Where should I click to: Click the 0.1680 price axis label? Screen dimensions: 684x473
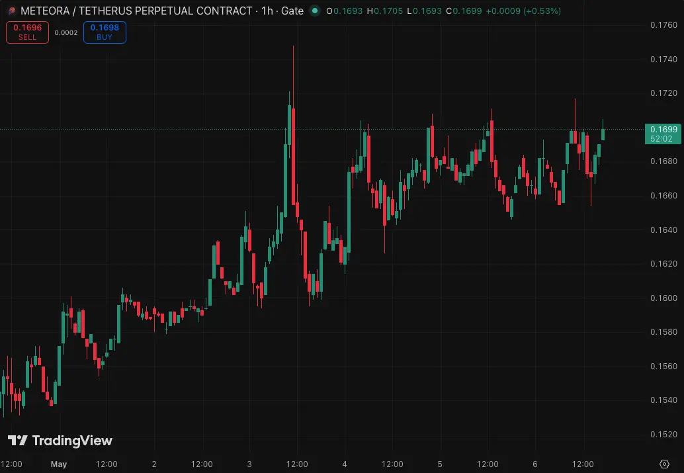663,161
